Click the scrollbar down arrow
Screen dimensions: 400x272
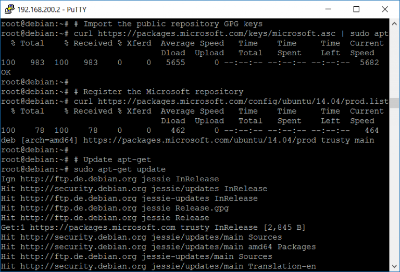(394, 266)
